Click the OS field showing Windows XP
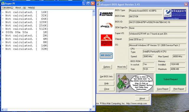The image size is (189, 112). coord(157,45)
